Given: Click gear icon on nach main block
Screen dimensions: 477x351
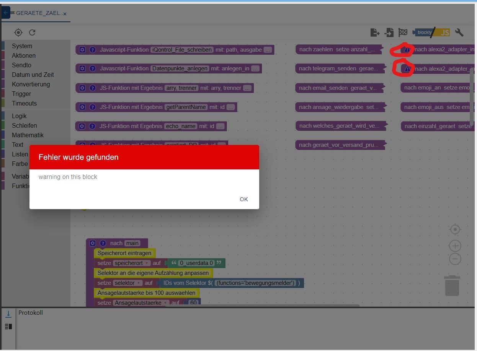Looking at the screenshot, I should [93, 243].
